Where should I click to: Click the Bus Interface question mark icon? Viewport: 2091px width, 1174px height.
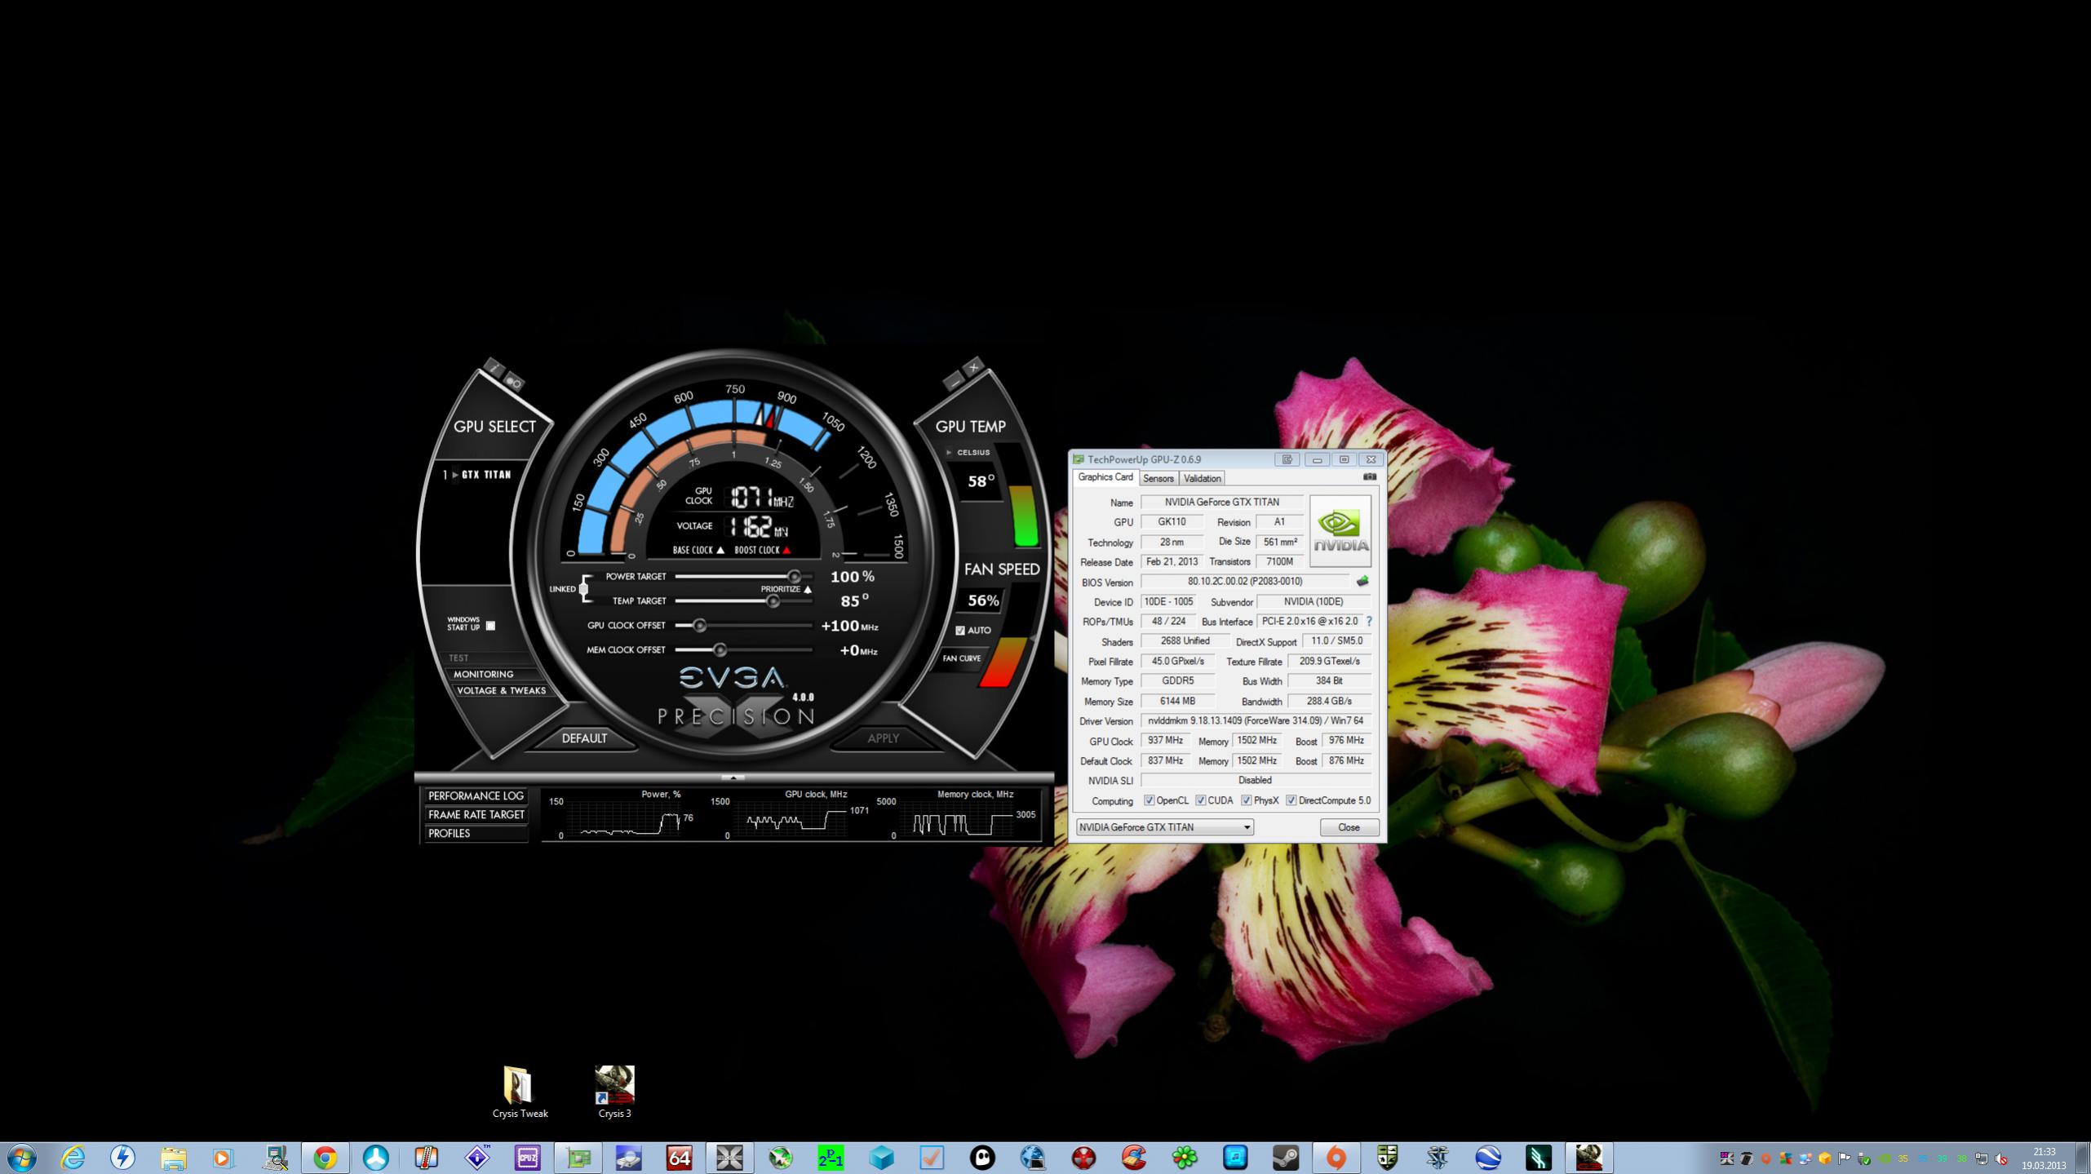click(x=1369, y=622)
